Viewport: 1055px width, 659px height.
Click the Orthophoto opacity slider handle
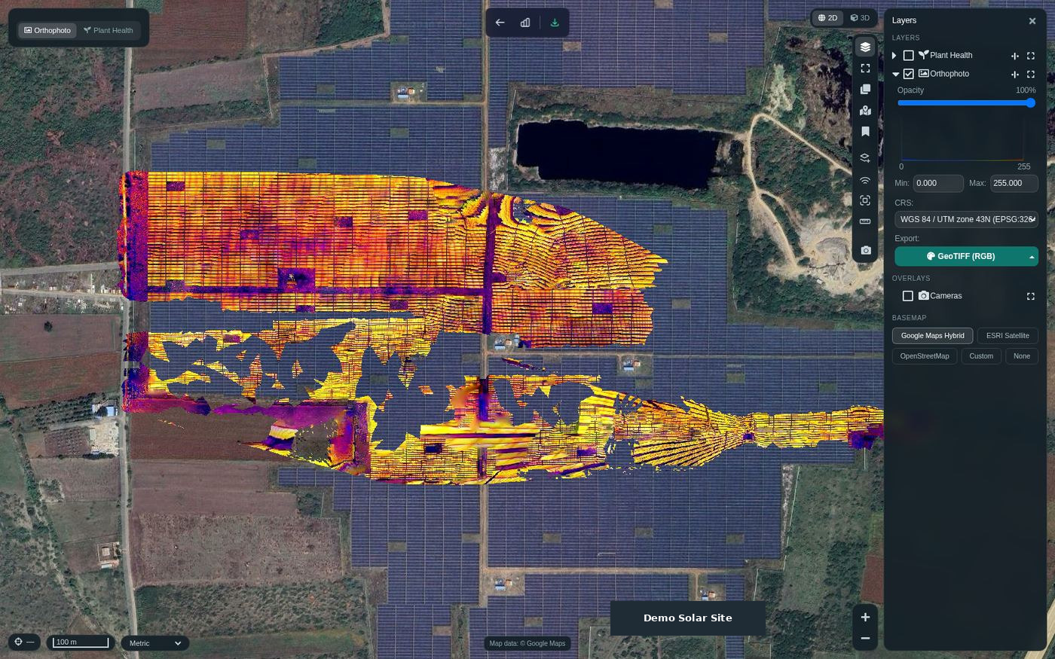coord(1031,102)
